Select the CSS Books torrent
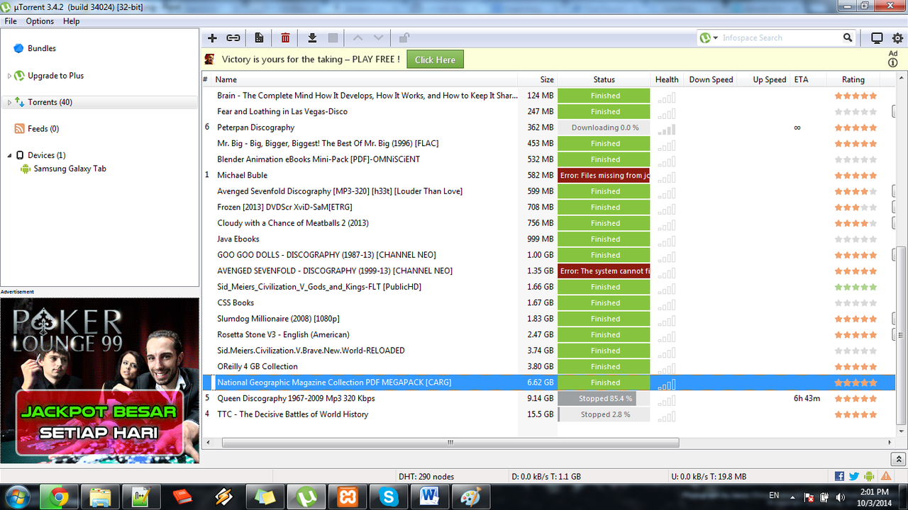 click(x=548, y=302)
